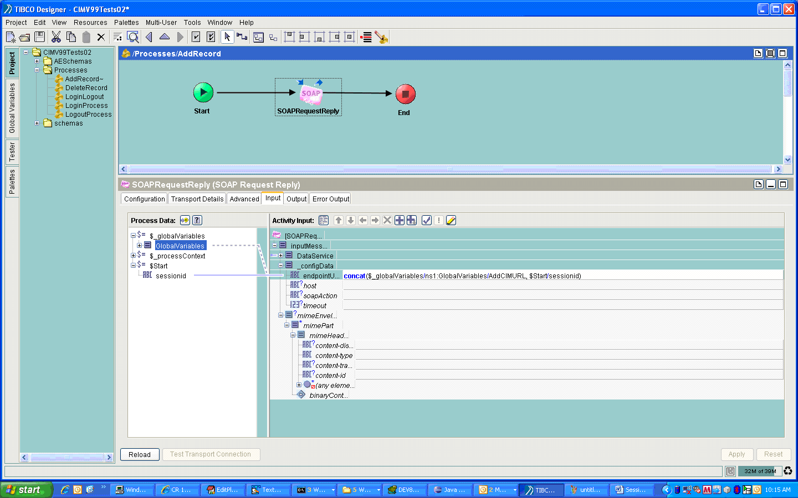Click the pencil XPath editor icon
The image size is (798, 498).
coord(451,220)
